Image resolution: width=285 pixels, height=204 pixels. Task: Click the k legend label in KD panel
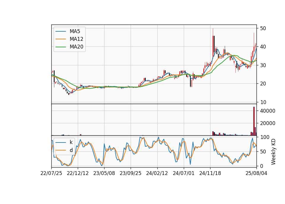(x=71, y=142)
